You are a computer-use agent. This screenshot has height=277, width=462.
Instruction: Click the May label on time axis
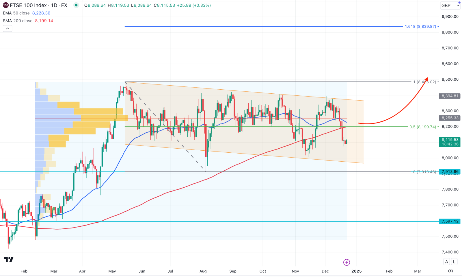click(x=112, y=271)
